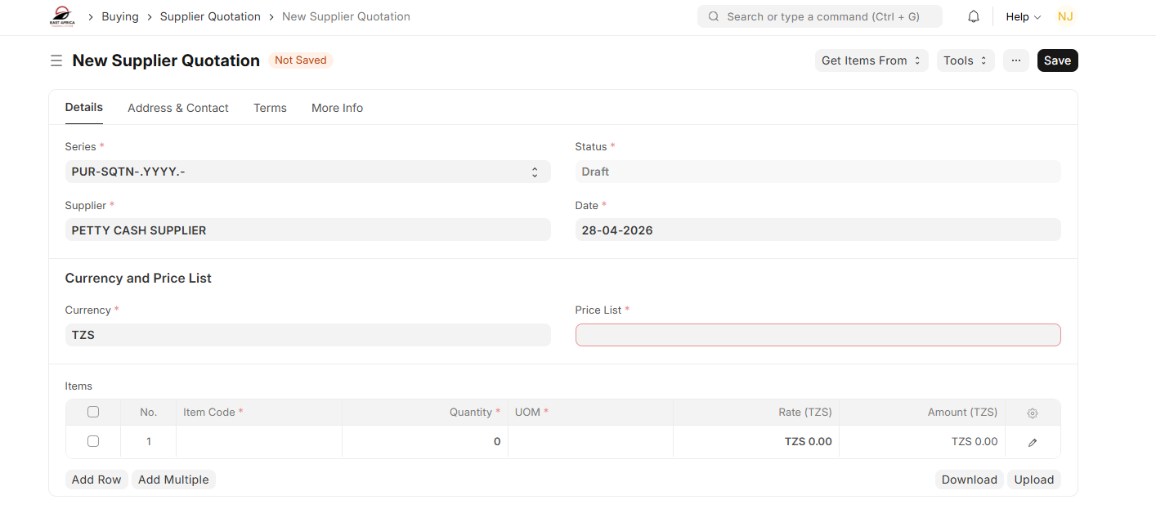Image resolution: width=1156 pixels, height=531 pixels.
Task: Open the Help menu
Action: [1023, 16]
